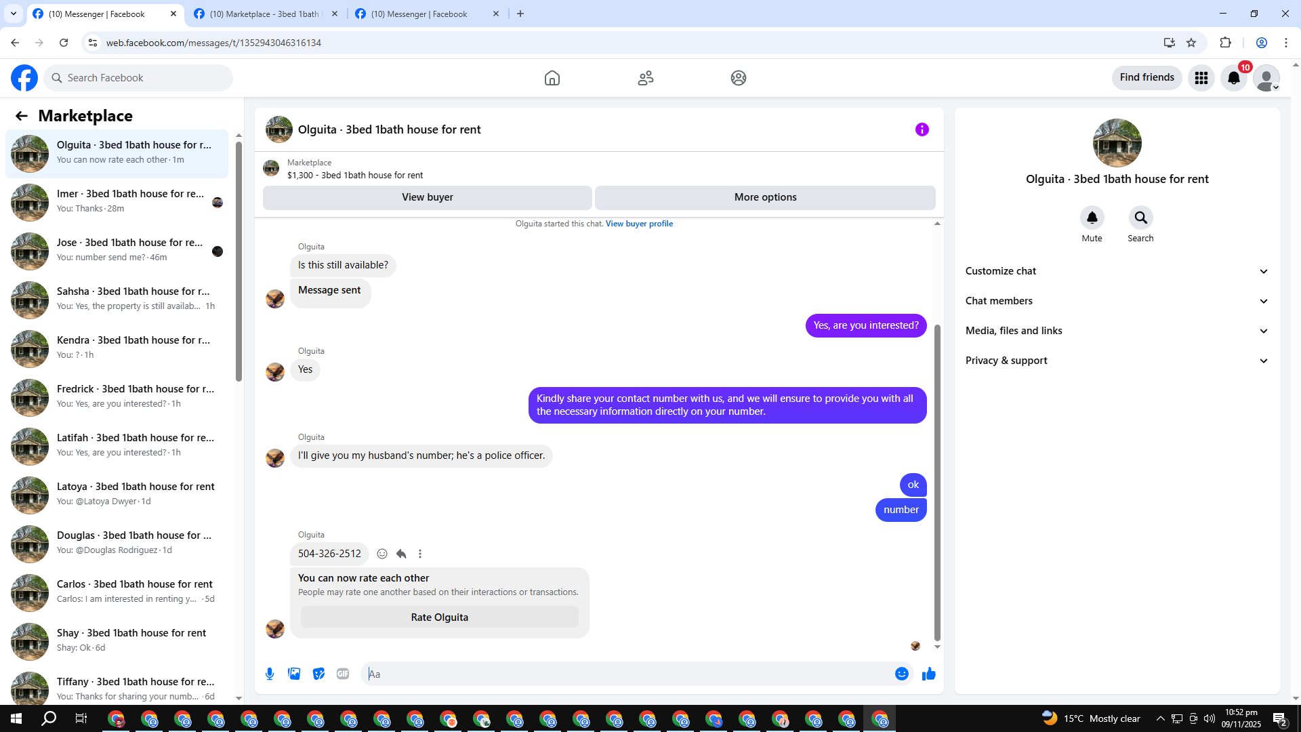The height and width of the screenshot is (732, 1301).
Task: Open Windows taskbar search
Action: coord(49,718)
